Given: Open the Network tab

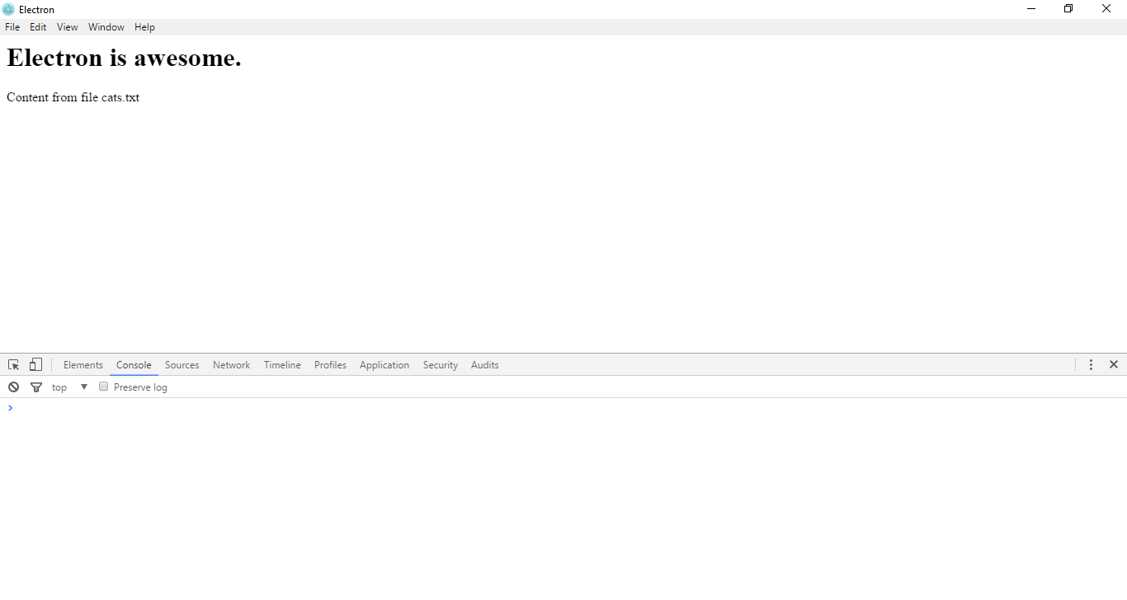Looking at the screenshot, I should pyautogui.click(x=231, y=365).
